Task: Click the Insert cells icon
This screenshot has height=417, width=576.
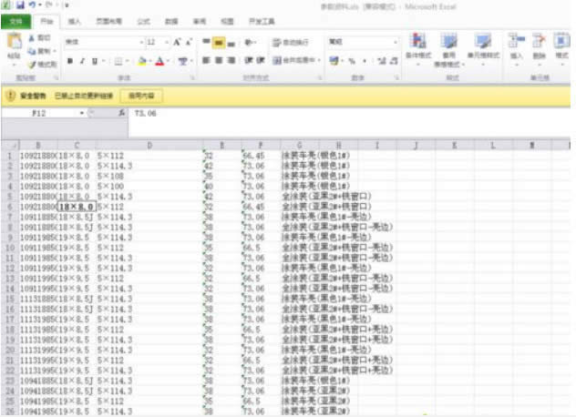Action: point(516,47)
